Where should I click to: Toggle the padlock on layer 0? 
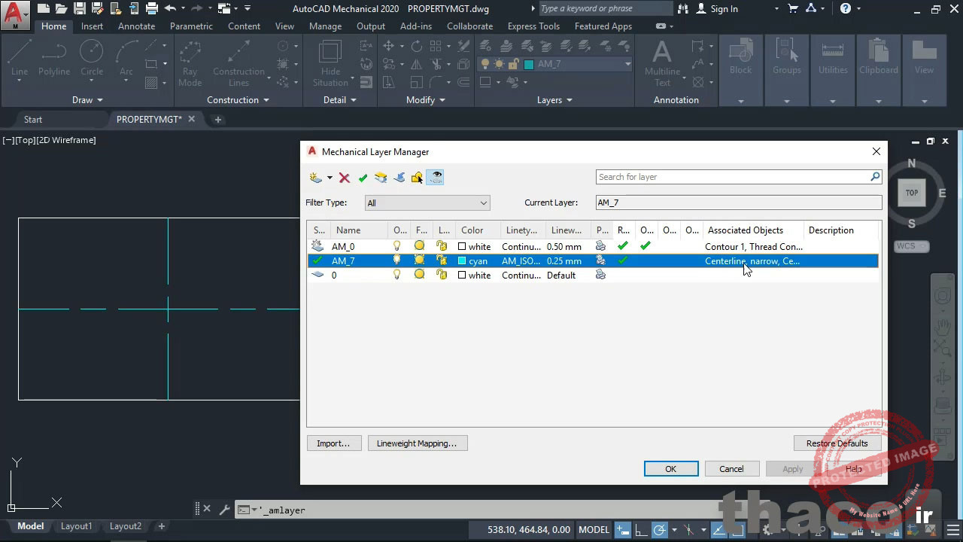pos(442,275)
